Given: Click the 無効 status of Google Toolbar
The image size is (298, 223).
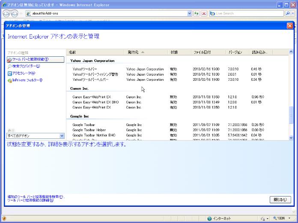Looking at the screenshot, I should (x=173, y=125).
